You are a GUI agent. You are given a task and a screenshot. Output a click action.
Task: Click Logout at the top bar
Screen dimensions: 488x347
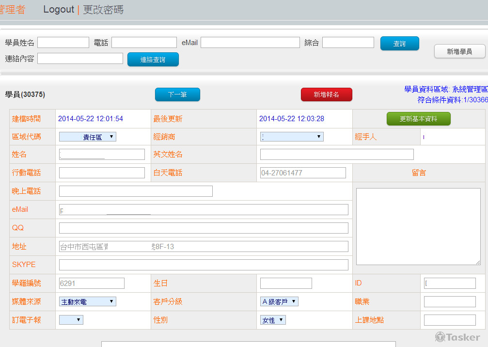click(58, 9)
